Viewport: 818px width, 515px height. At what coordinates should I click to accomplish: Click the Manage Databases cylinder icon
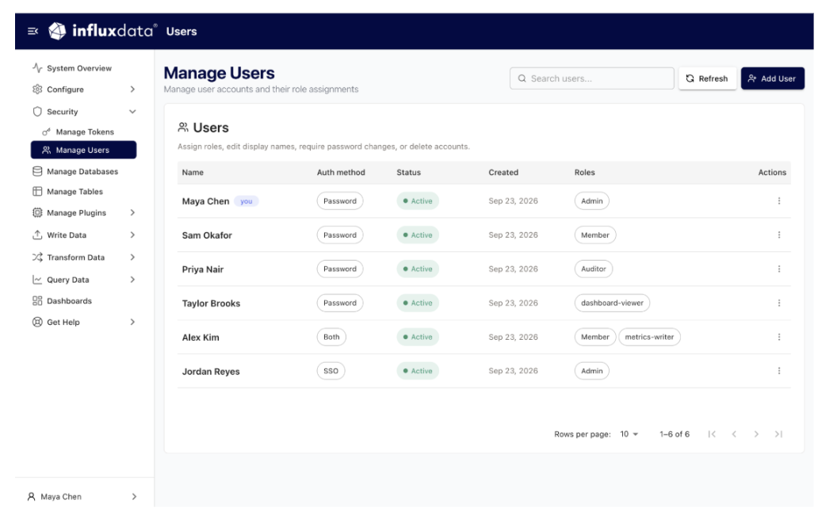[37, 171]
